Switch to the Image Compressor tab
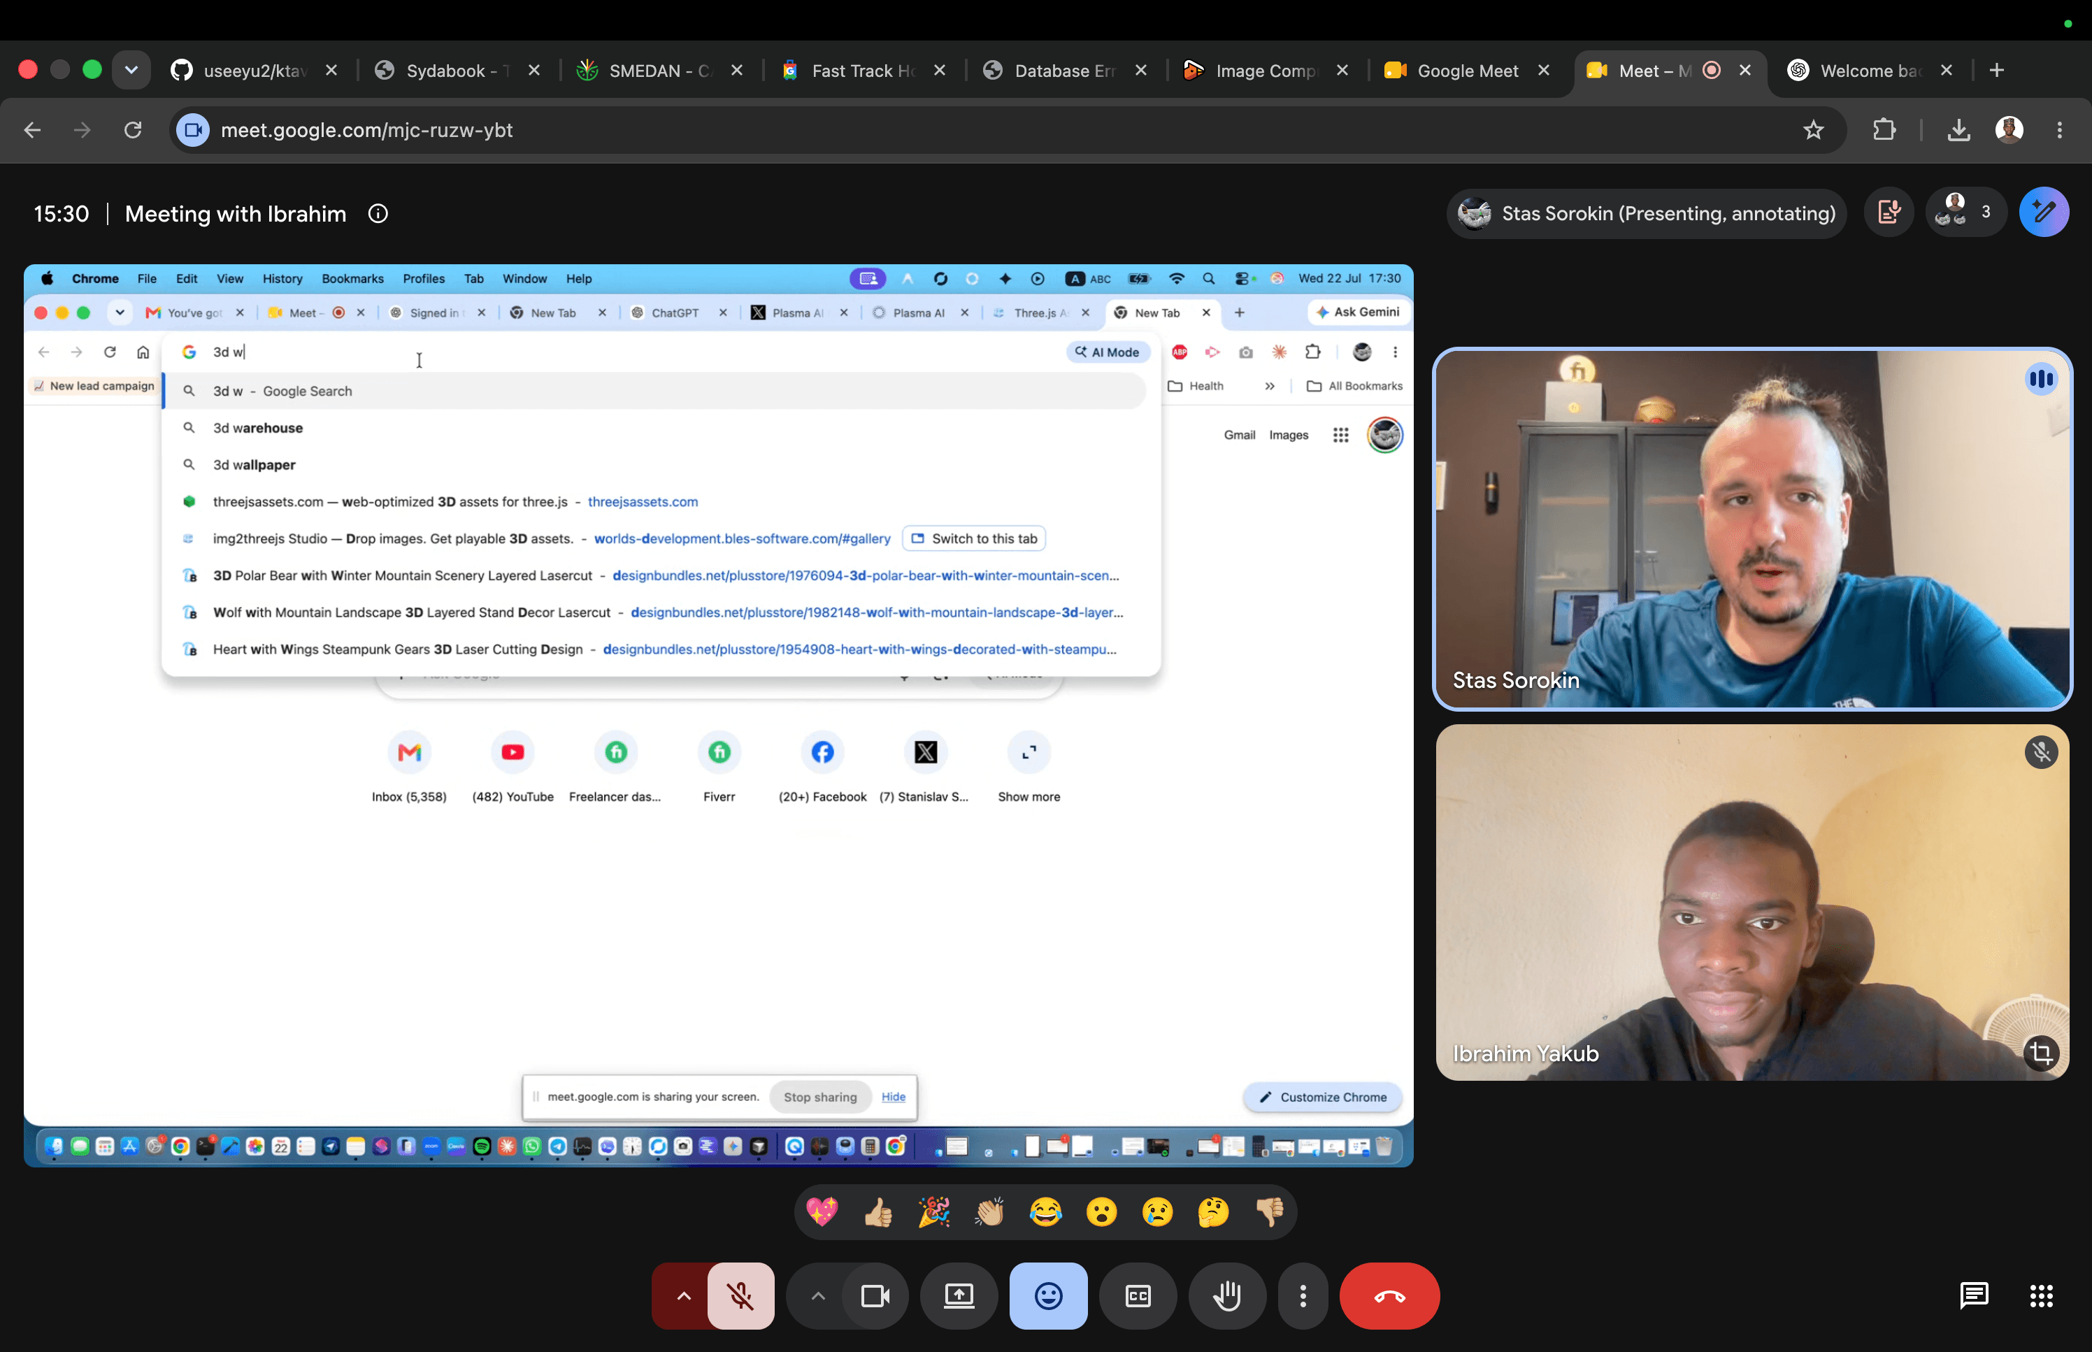This screenshot has width=2092, height=1352. pyautogui.click(x=1265, y=70)
